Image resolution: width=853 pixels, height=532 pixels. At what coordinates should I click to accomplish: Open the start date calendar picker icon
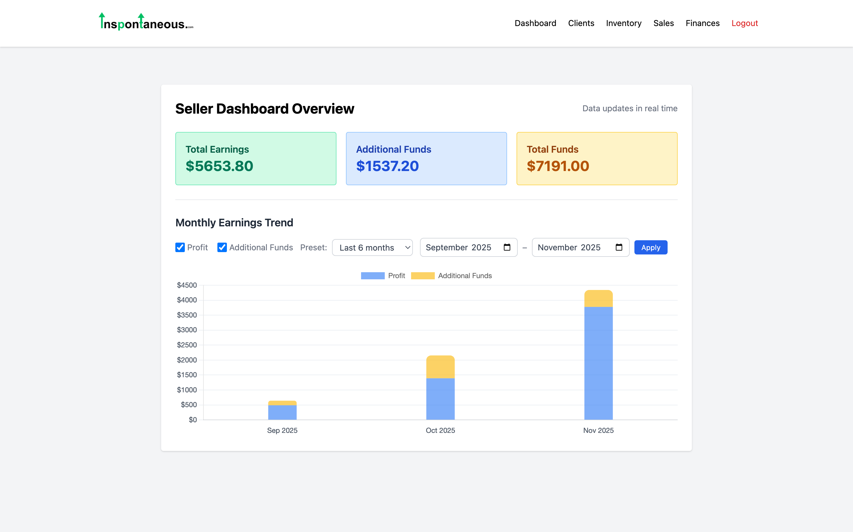507,247
